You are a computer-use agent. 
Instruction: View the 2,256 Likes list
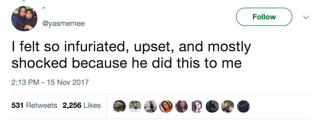[82, 105]
